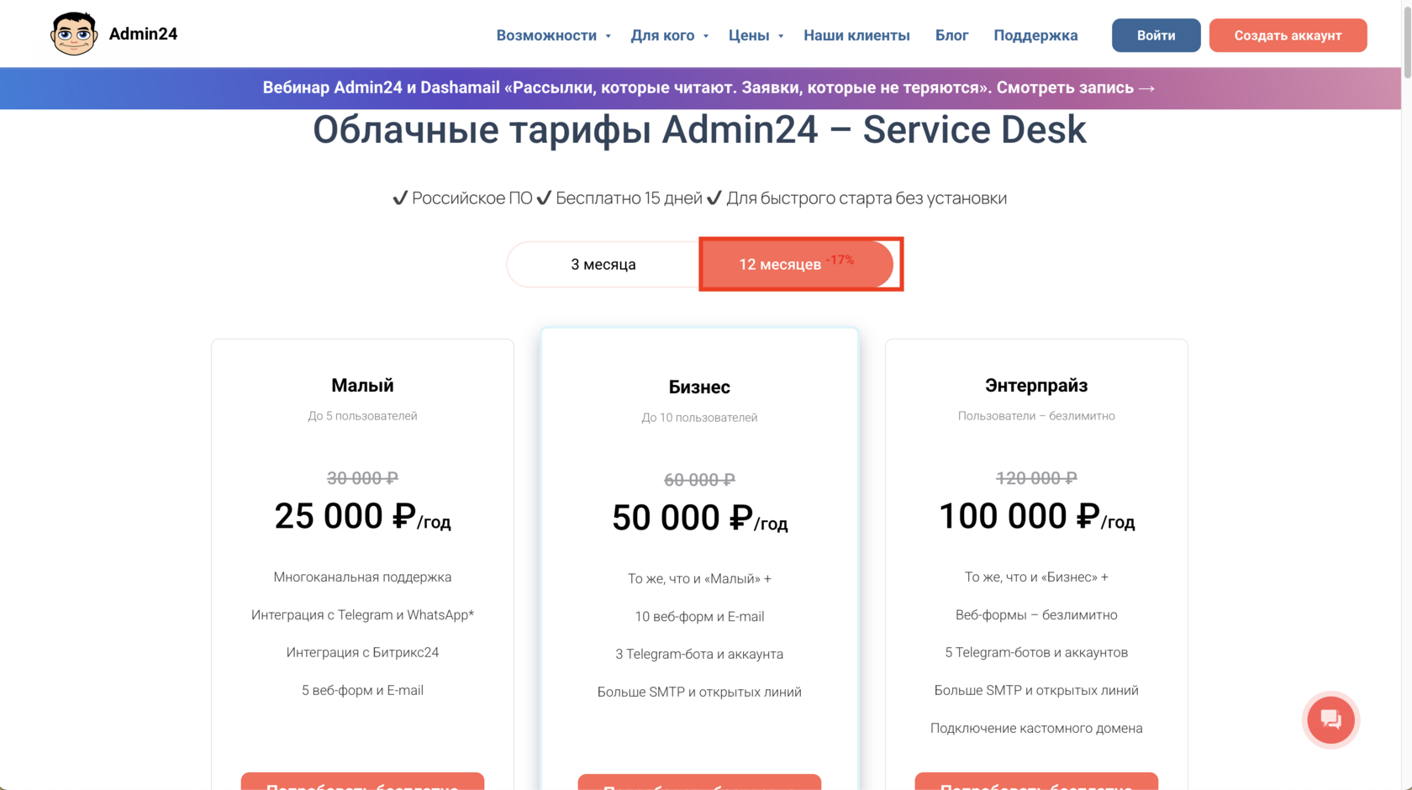
Task: Click the Войти button
Action: [1156, 35]
